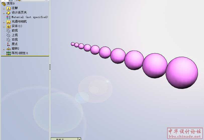Click the 右视 plane icon

9,40
